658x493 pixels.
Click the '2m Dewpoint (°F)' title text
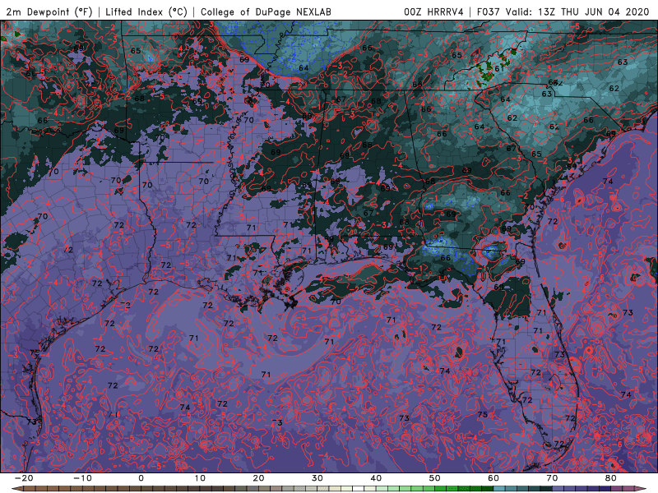[49, 12]
